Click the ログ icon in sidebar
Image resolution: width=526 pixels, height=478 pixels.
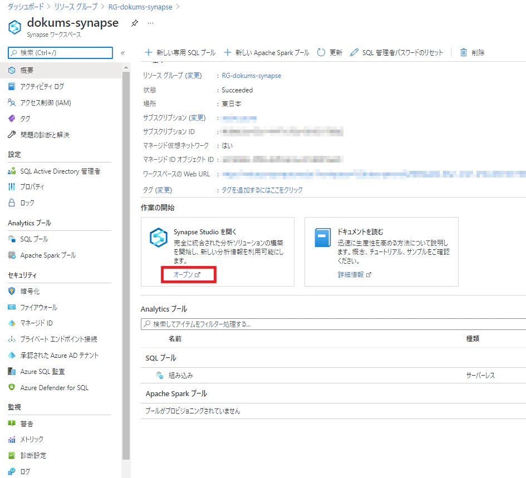[12, 471]
